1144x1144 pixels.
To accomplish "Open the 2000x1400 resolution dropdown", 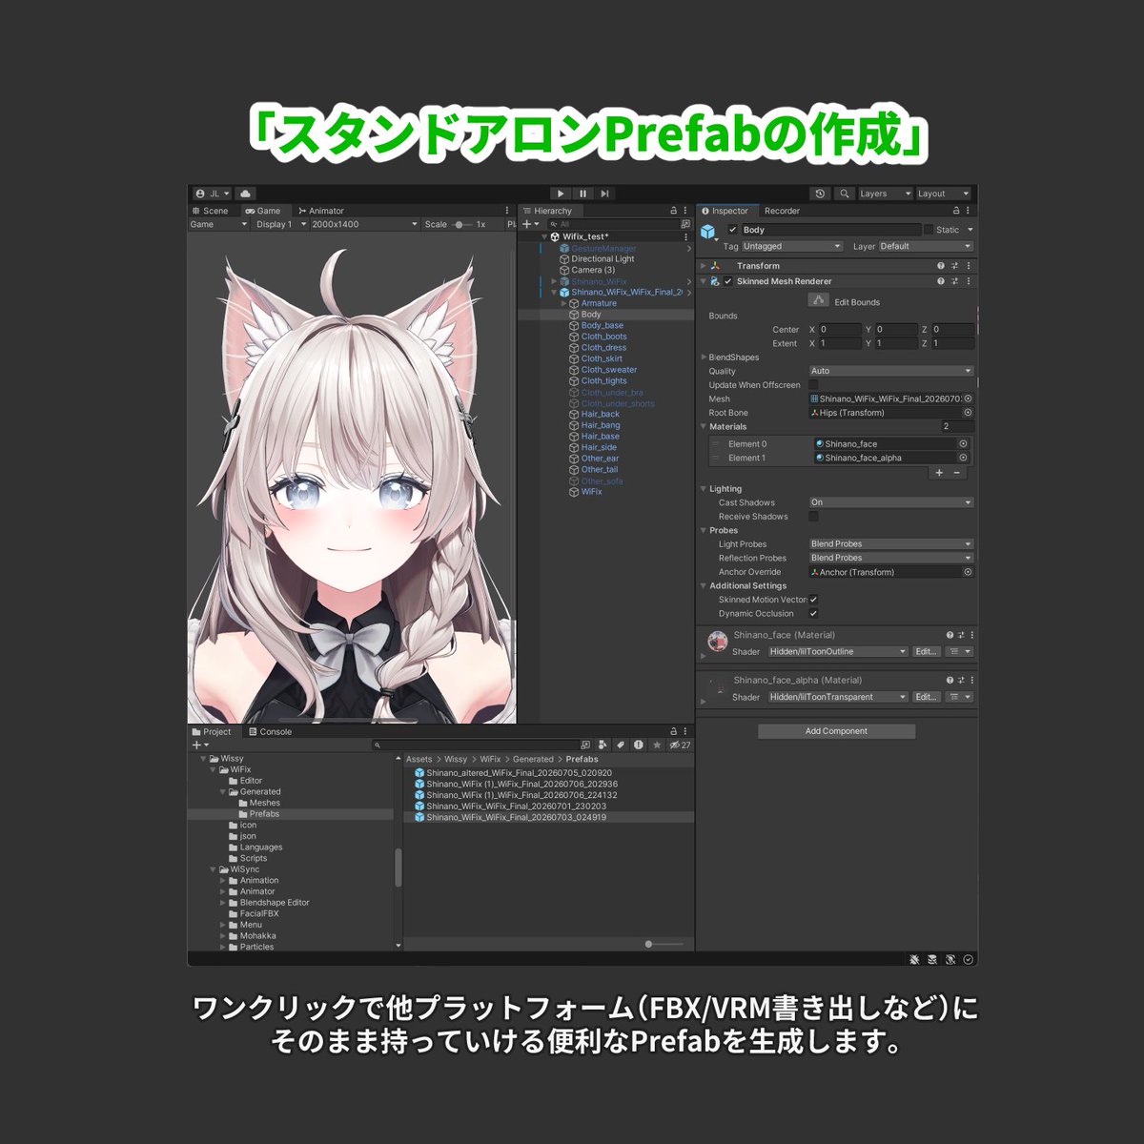I will click(x=364, y=224).
